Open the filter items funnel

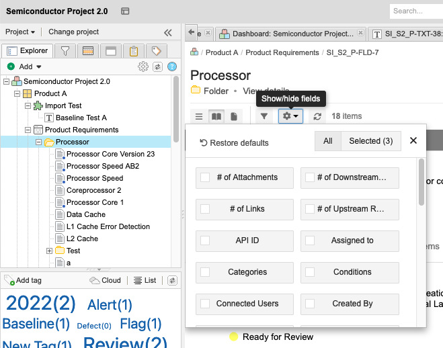tap(264, 116)
